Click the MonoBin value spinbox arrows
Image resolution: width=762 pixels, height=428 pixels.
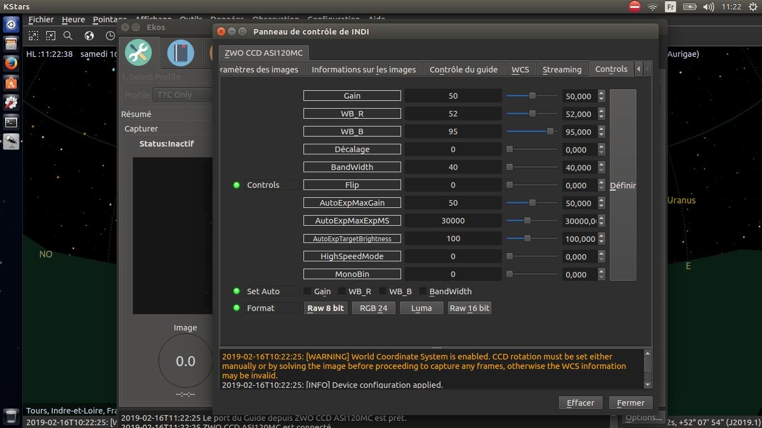pos(601,274)
